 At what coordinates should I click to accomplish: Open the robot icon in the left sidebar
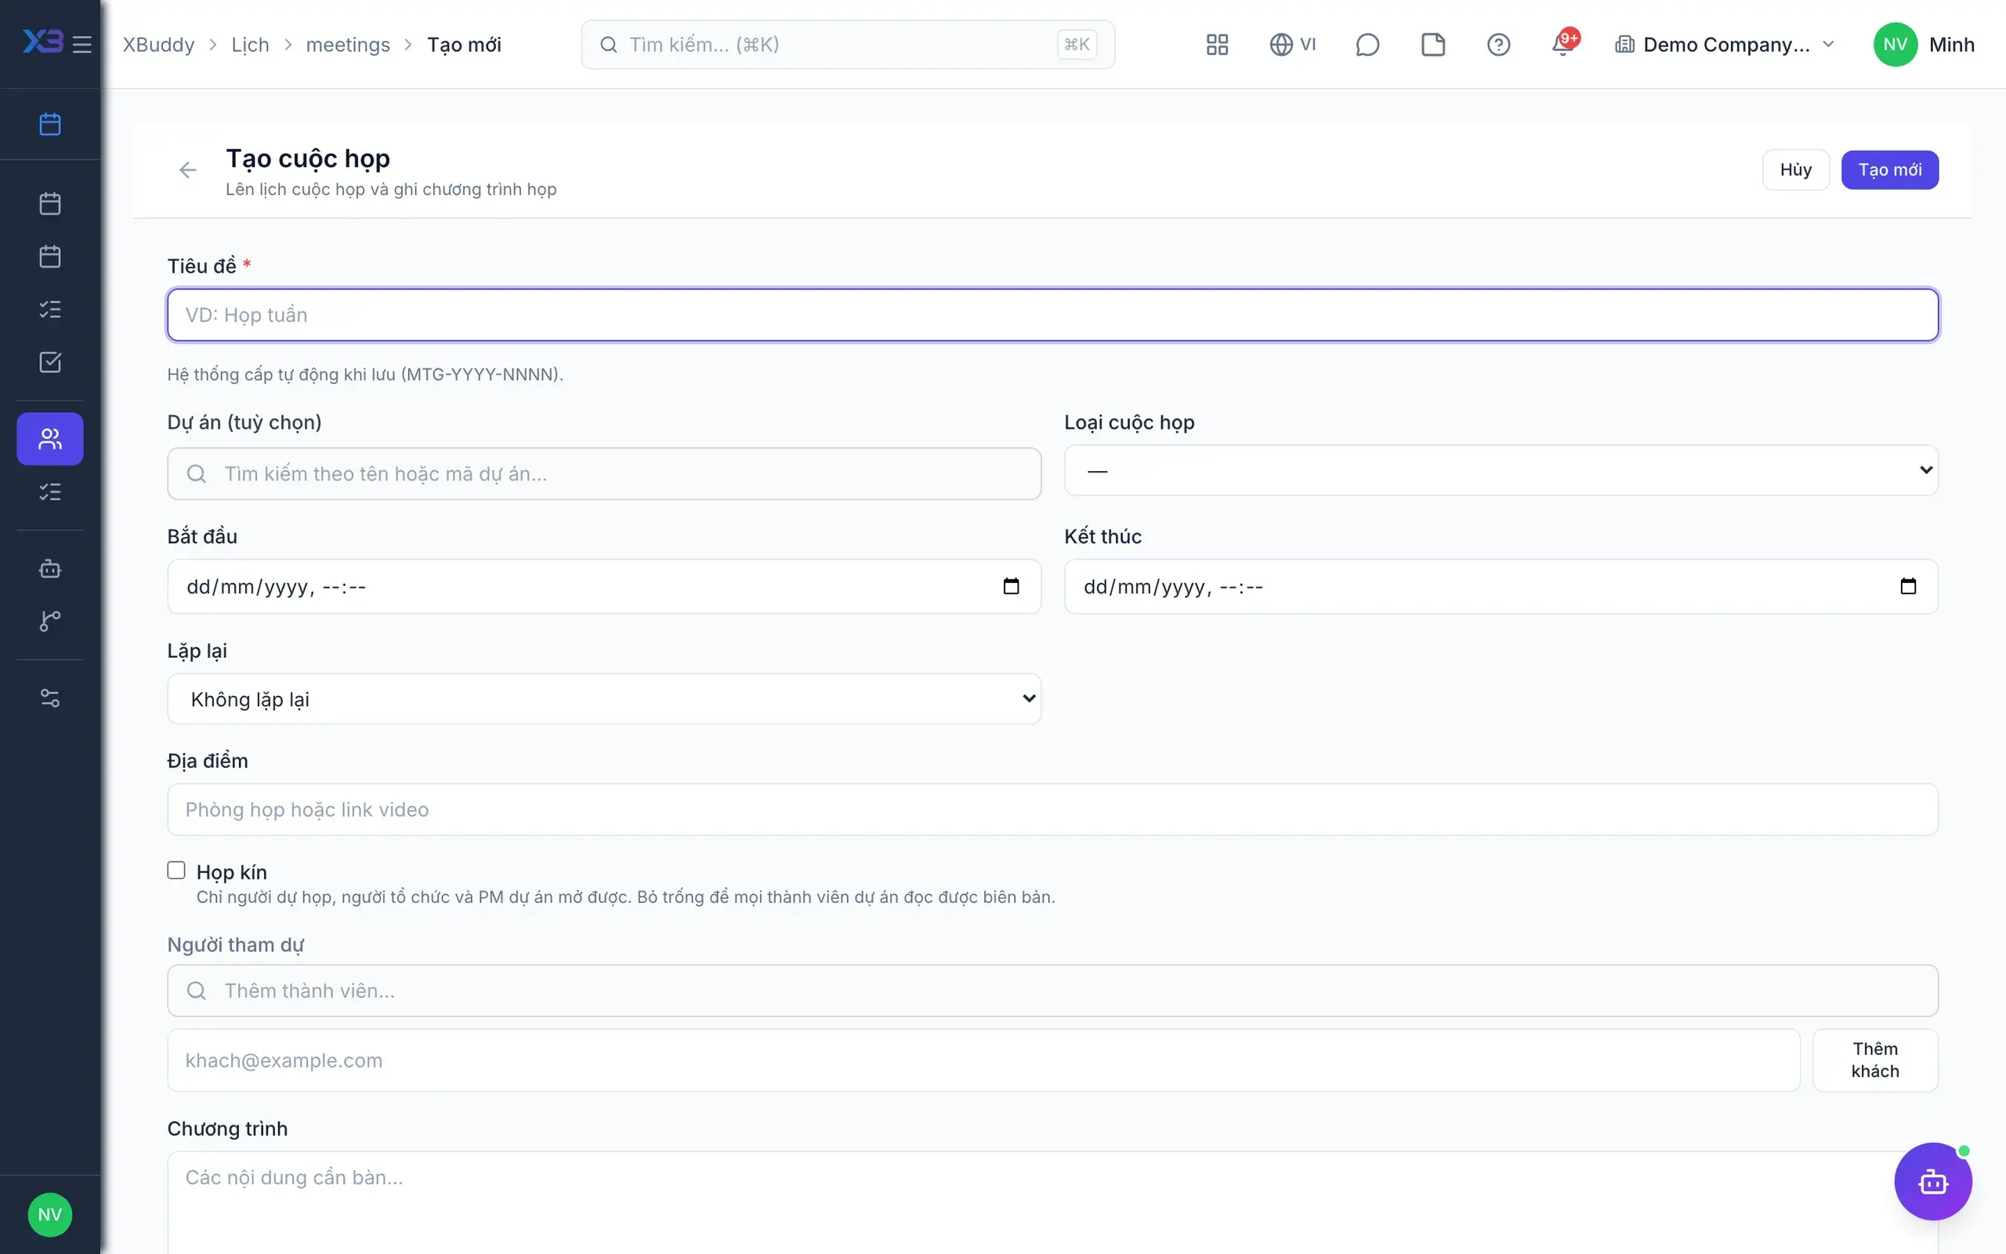tap(49, 569)
